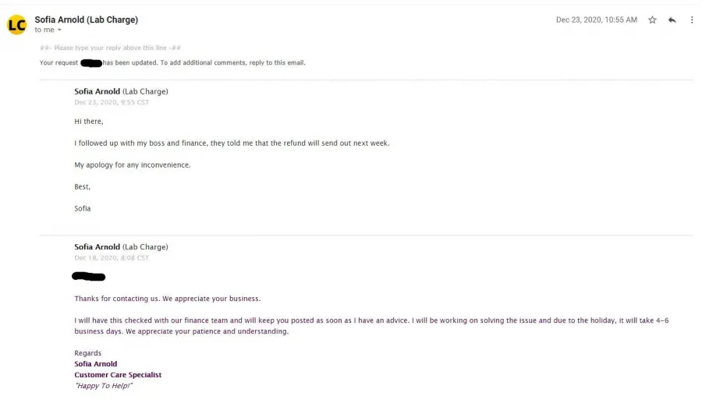This screenshot has width=702, height=414.
Task: Click the bold Sofia Arnold signature name
Action: (96, 364)
